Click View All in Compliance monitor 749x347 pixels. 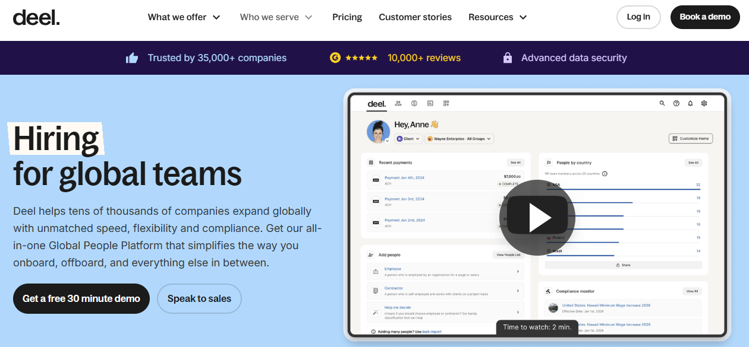pyautogui.click(x=692, y=291)
